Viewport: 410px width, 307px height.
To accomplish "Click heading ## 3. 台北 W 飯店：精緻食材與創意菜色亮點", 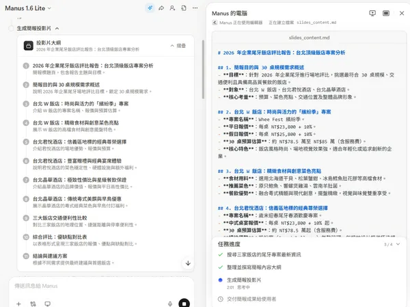I will tap(270, 171).
